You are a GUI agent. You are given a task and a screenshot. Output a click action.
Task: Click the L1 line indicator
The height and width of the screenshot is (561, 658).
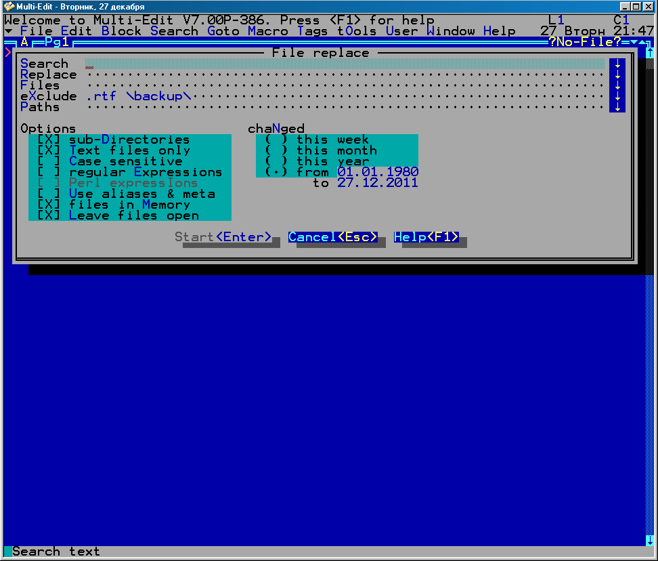pos(556,20)
